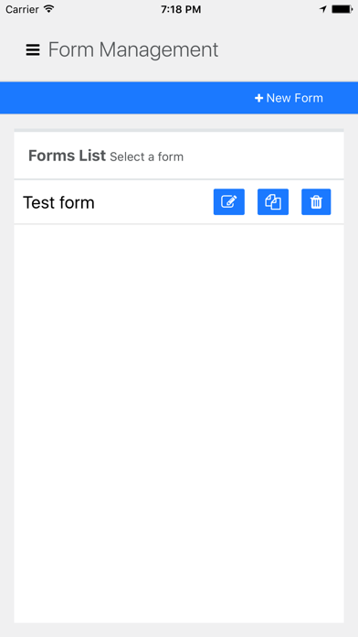Image resolution: width=358 pixels, height=637 pixels.
Task: Delete the Test form with trash icon
Action: pos(316,202)
